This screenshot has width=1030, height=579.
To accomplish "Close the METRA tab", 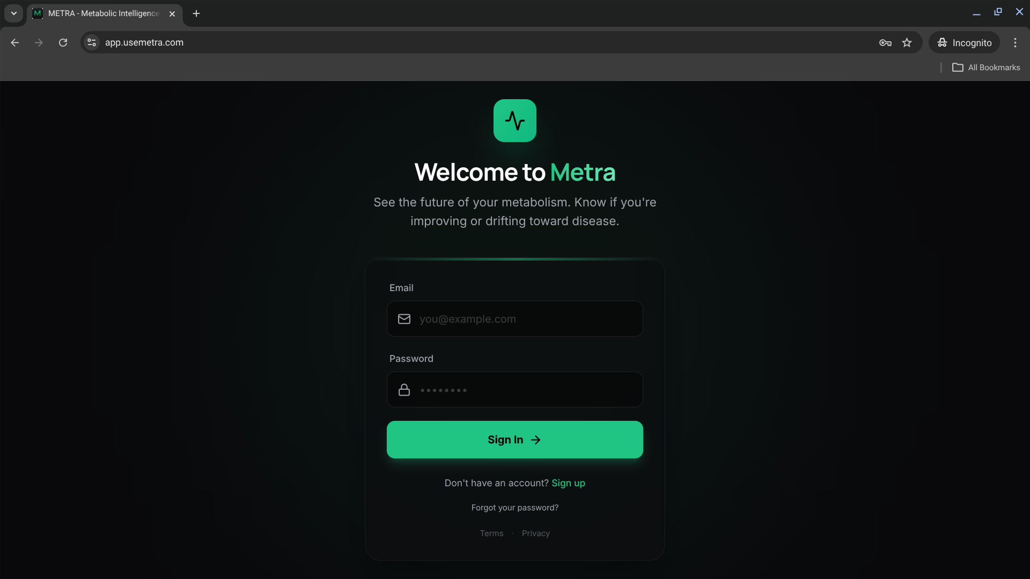I will pos(172,13).
